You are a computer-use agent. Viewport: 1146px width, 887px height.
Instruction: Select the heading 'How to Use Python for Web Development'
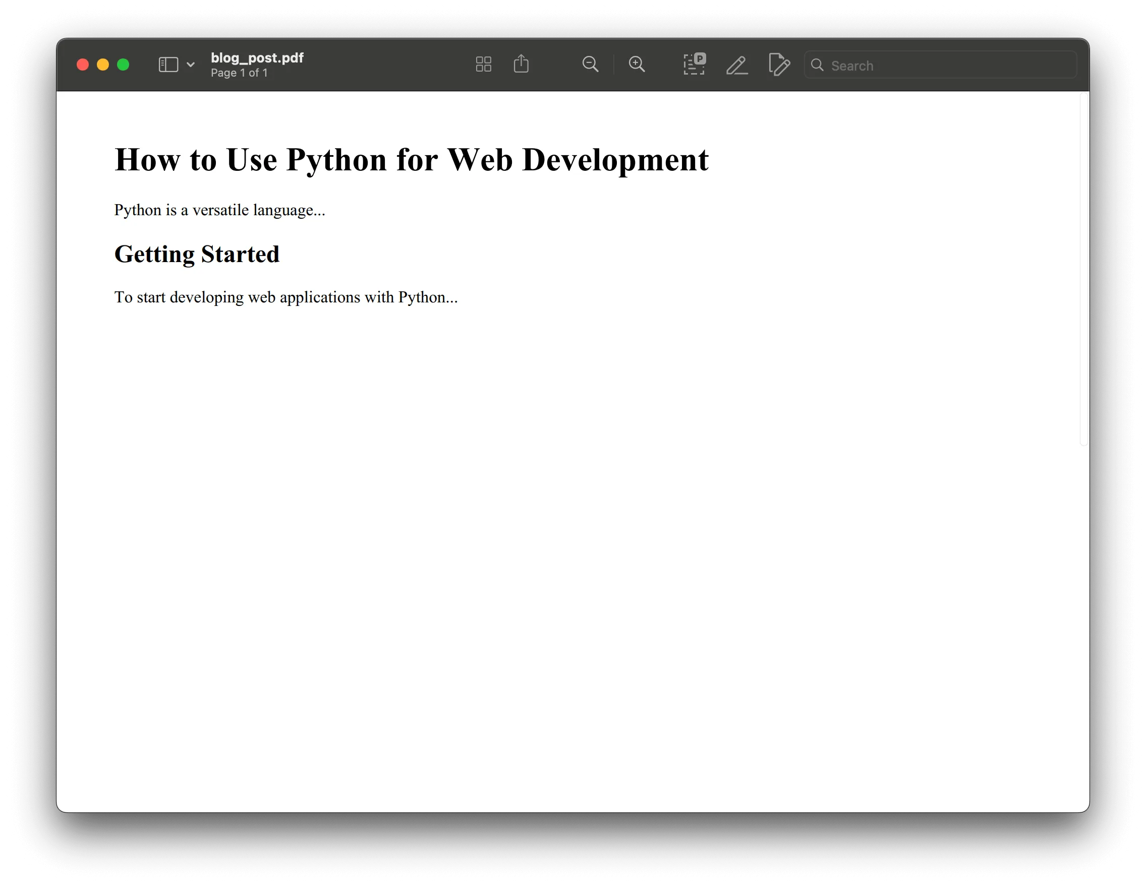[412, 159]
